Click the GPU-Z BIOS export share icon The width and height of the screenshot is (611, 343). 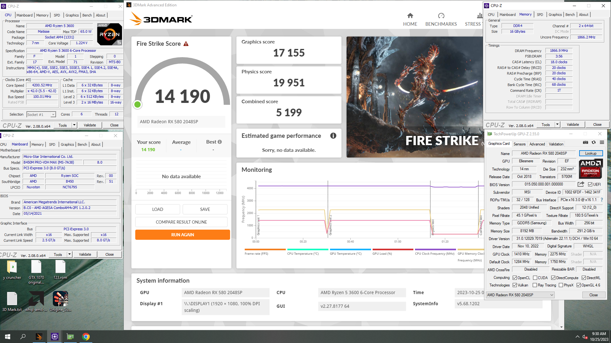tap(581, 184)
